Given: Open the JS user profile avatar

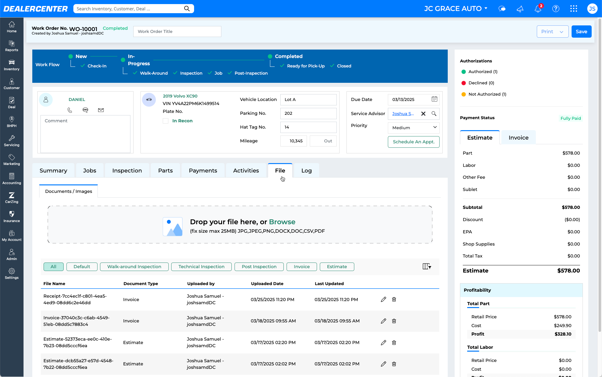Looking at the screenshot, I should tap(592, 8).
